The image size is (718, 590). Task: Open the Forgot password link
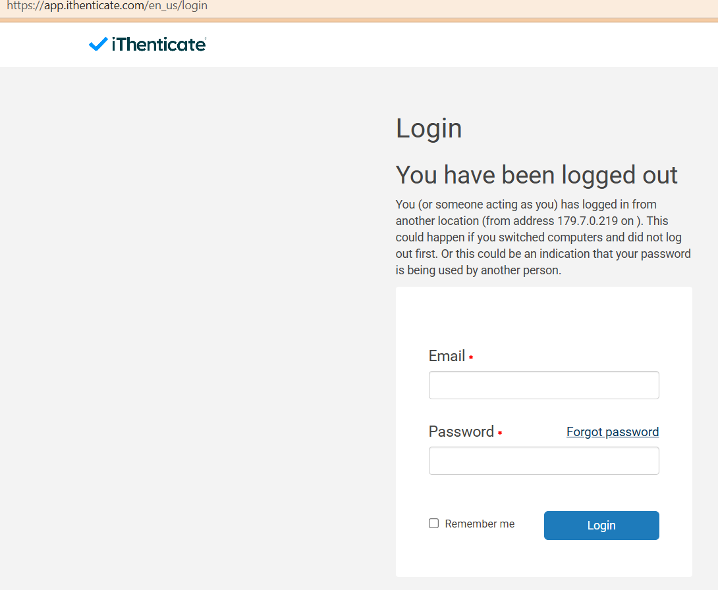(x=612, y=431)
